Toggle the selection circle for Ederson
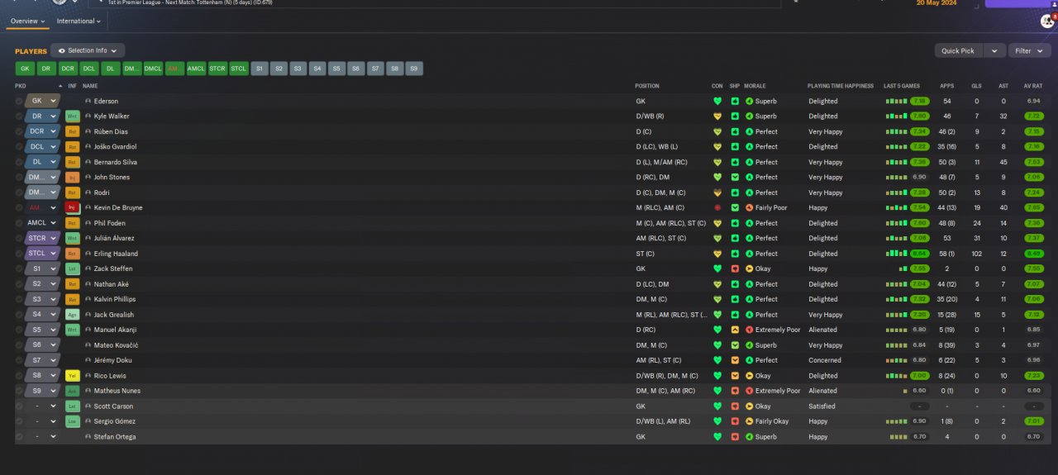The height and width of the screenshot is (475, 1058). click(x=19, y=102)
